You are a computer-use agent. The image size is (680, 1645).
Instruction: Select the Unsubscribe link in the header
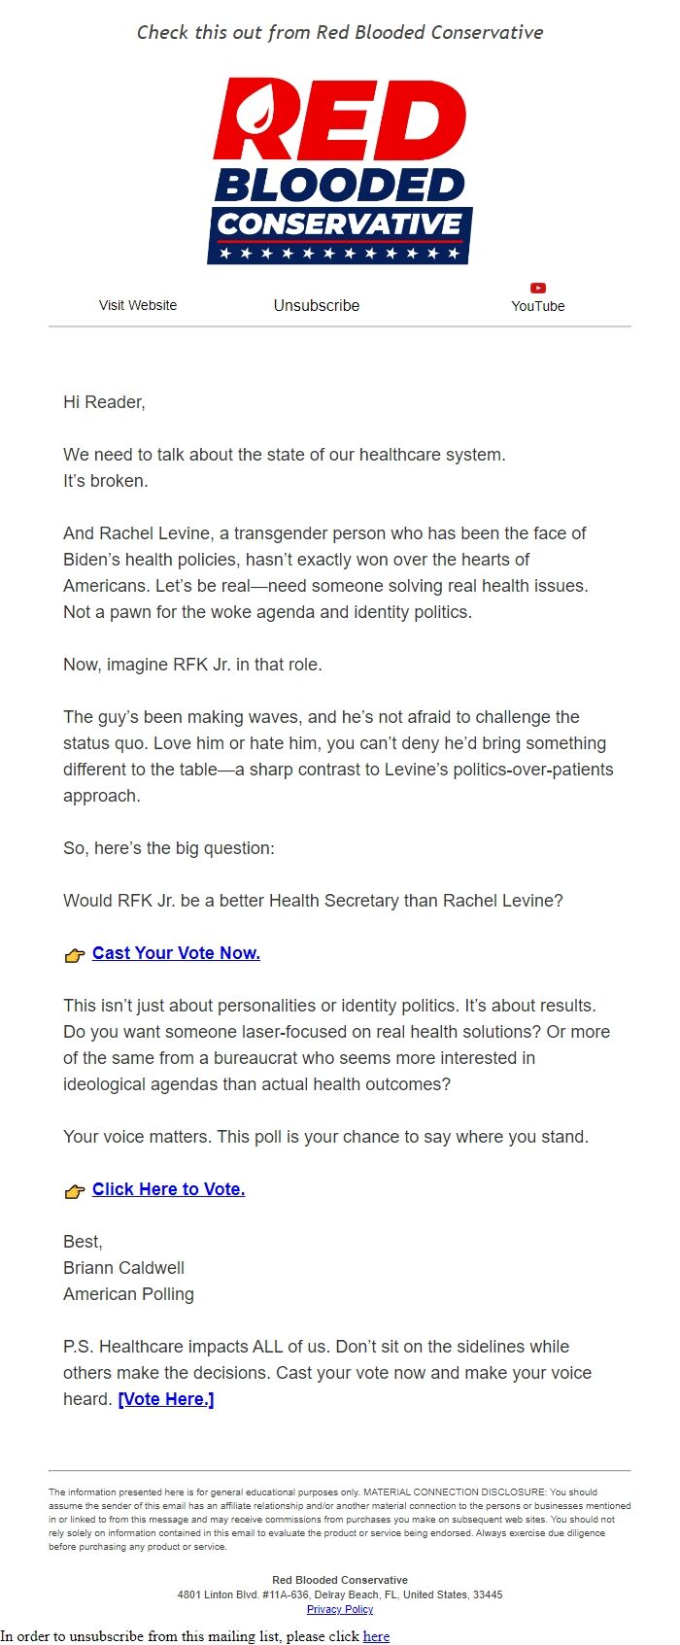pyautogui.click(x=317, y=305)
